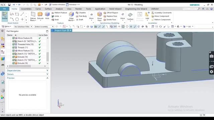This screenshot has height=120, width=214.
Task: Uncheck Sketch (13) checkbox
Action: click(13, 54)
